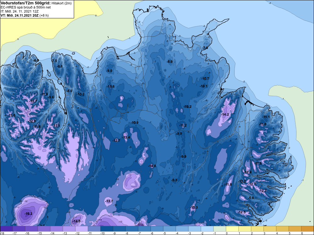Click the -5.8 temperature label
Screen dimensions: 314x235
click(251, 198)
